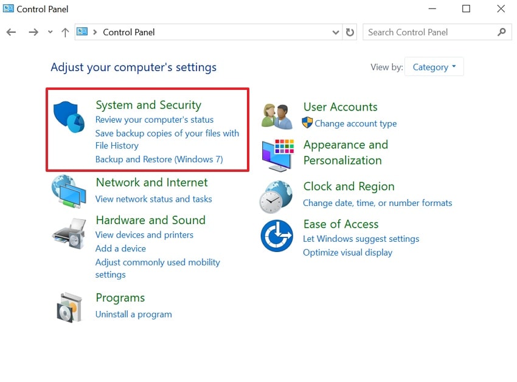This screenshot has width=517, height=382.
Task: Click the Hardware and Sound printer icon
Action: point(69,233)
